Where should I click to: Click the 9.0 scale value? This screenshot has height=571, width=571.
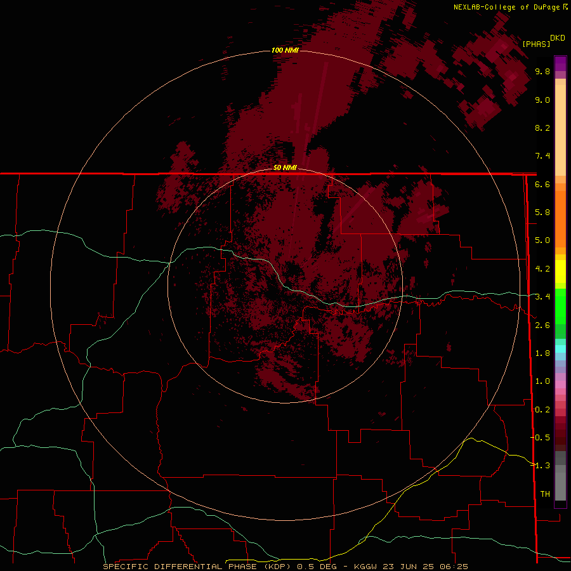[x=542, y=100]
